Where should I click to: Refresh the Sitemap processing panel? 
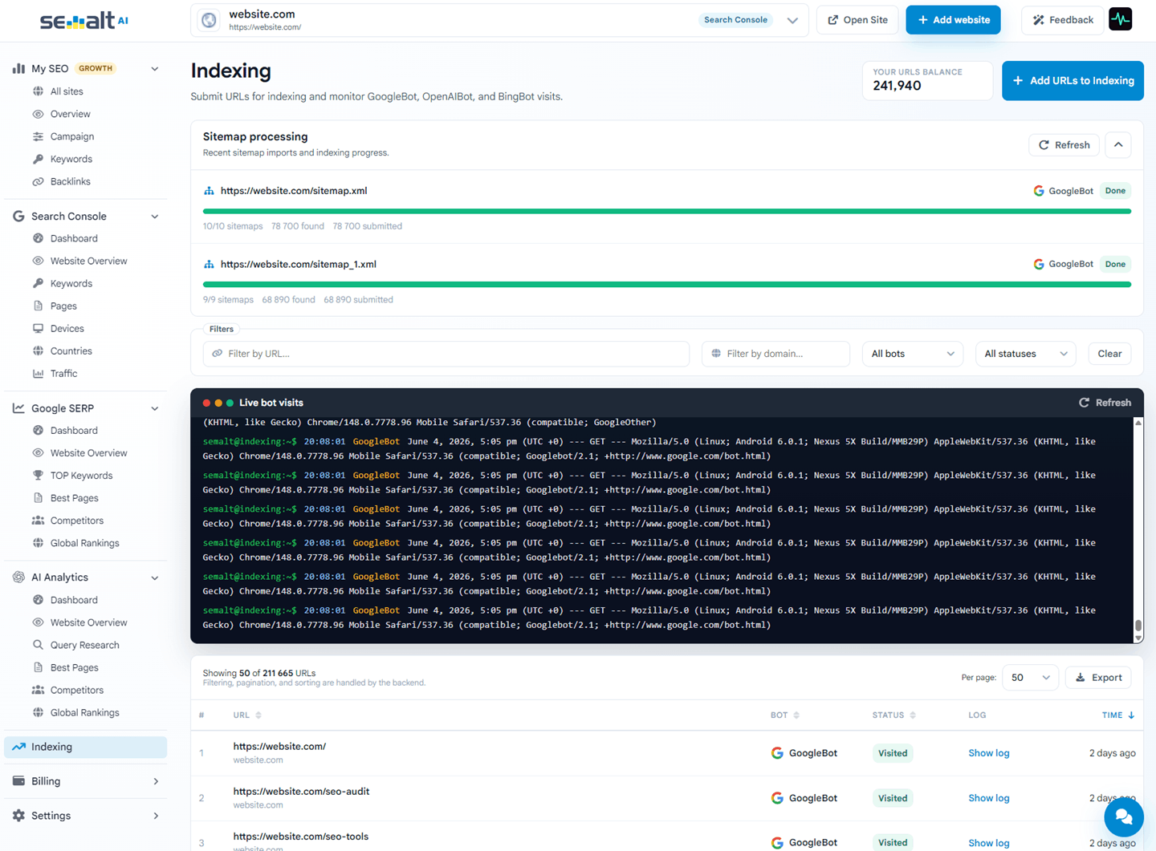(1064, 145)
